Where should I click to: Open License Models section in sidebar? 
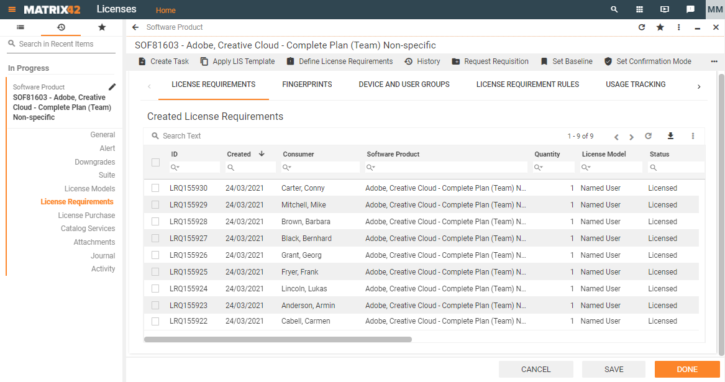click(x=89, y=189)
